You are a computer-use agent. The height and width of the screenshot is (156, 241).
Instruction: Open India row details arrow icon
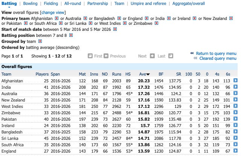tap(235, 87)
